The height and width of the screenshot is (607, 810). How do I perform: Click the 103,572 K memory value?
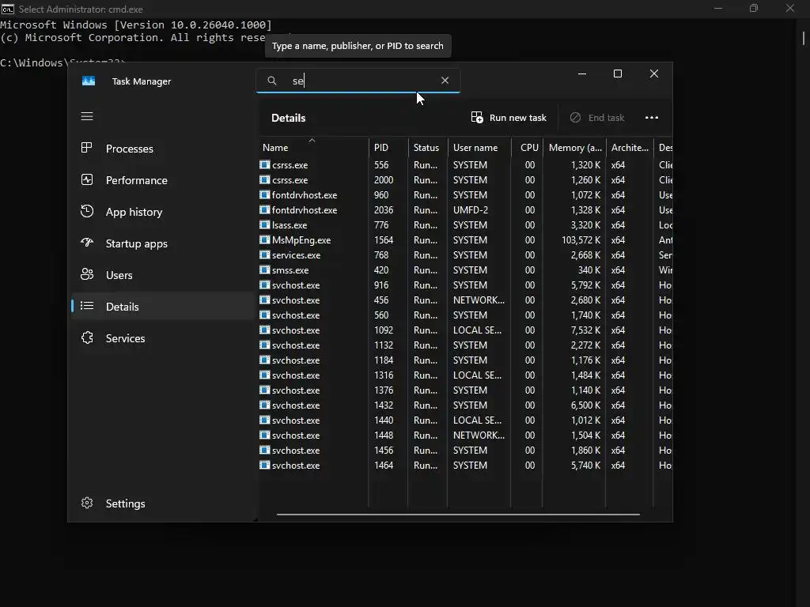581,240
